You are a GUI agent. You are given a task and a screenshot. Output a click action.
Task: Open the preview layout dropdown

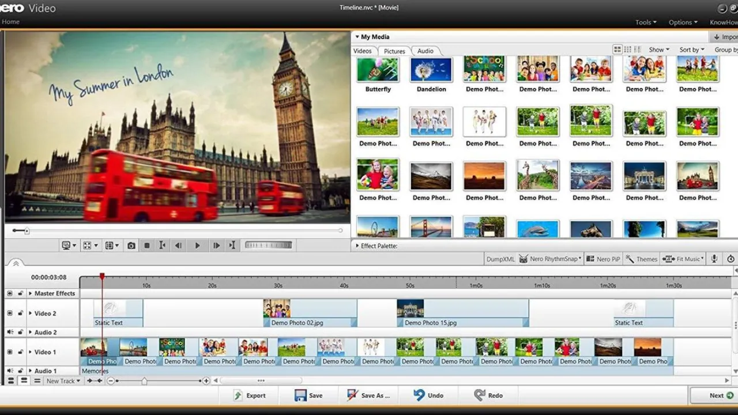pyautogui.click(x=112, y=246)
